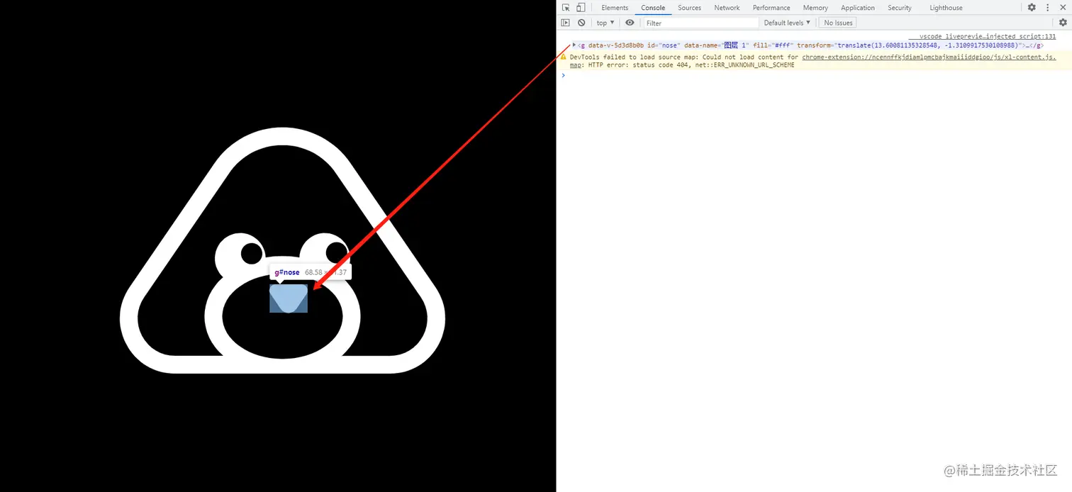The width and height of the screenshot is (1072, 492).
Task: Click the warning triangle icon in console
Action: [x=564, y=57]
